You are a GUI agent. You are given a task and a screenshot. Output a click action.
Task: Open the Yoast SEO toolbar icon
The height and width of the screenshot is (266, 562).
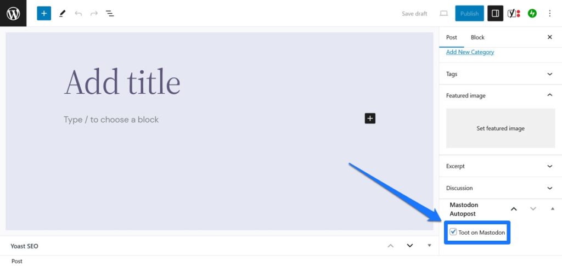(514, 13)
